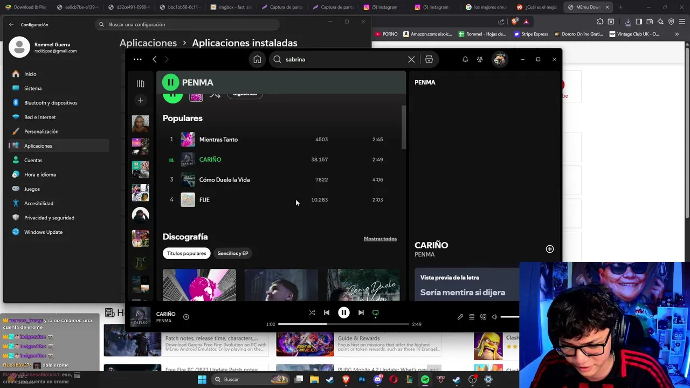Open Spotify notifications bell
Viewport: 690px width, 388px height.
point(465,59)
